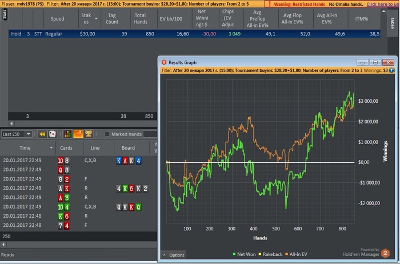The height and width of the screenshot is (264, 400).
Task: Click the 3 049 chips EV value
Action: [234, 34]
